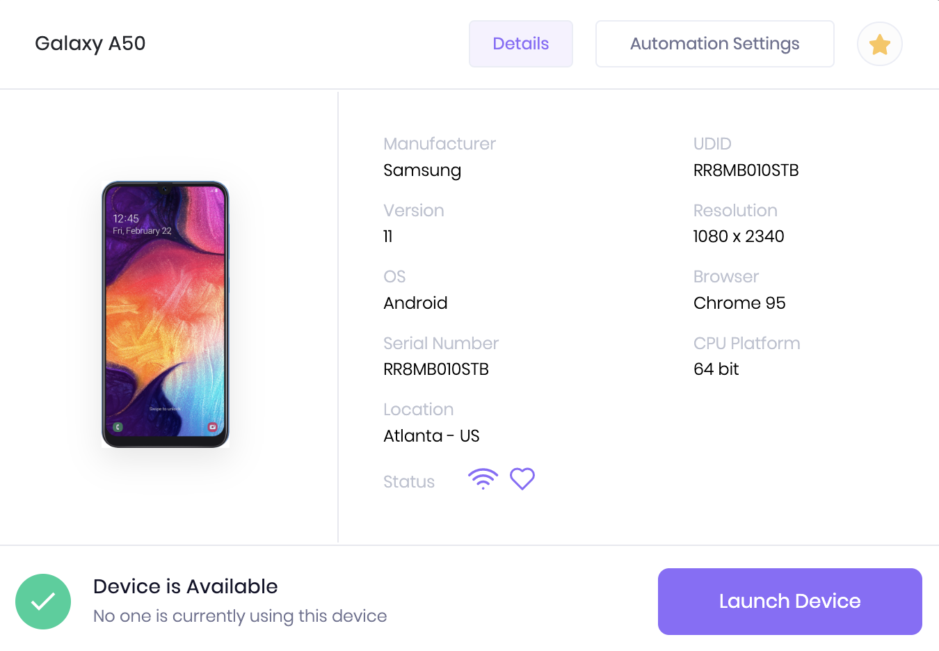Click the yellow star favorite icon

(x=880, y=45)
